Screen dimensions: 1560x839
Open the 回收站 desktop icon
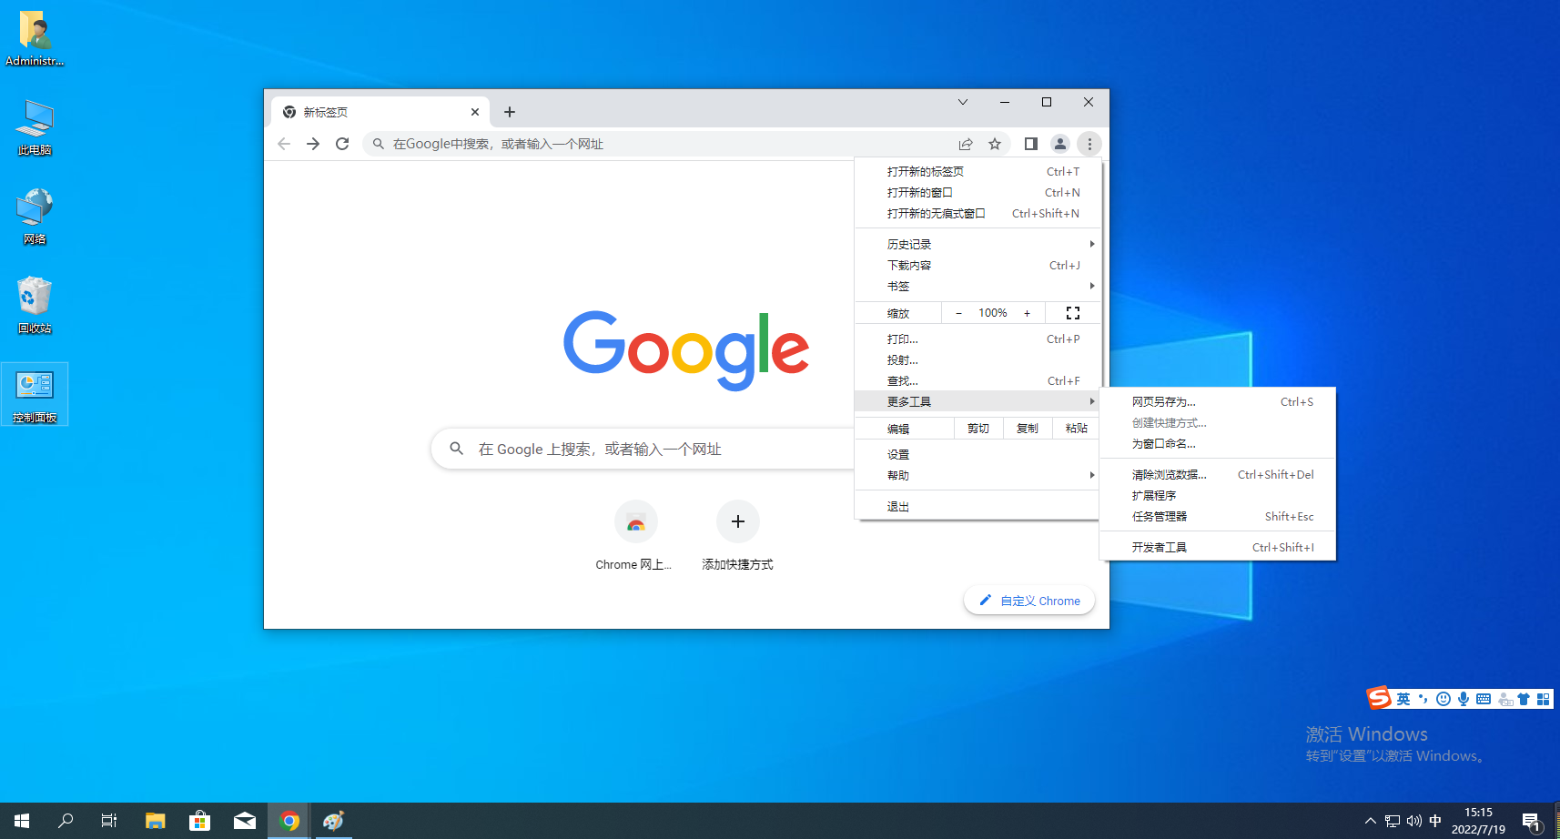pos(35,306)
